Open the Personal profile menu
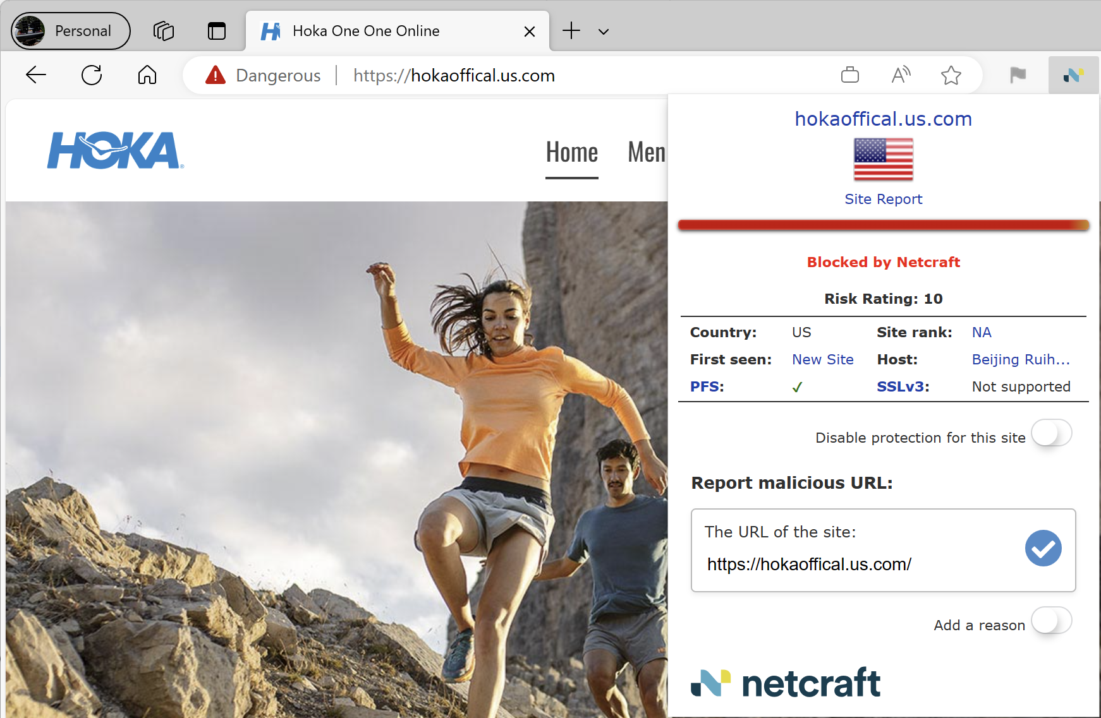The width and height of the screenshot is (1101, 718). point(71,31)
